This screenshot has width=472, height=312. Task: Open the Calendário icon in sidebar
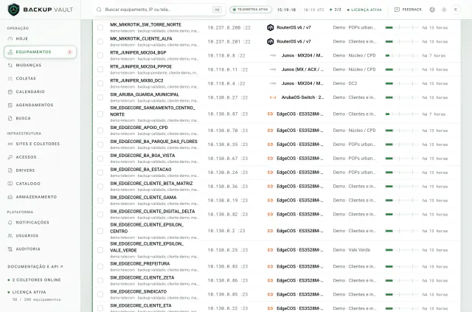10,91
